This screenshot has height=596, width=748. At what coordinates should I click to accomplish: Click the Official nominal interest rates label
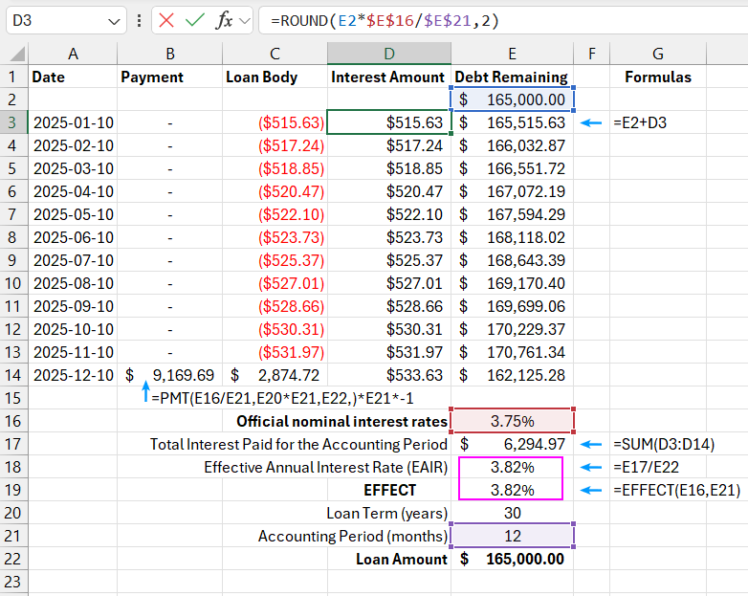pos(341,421)
